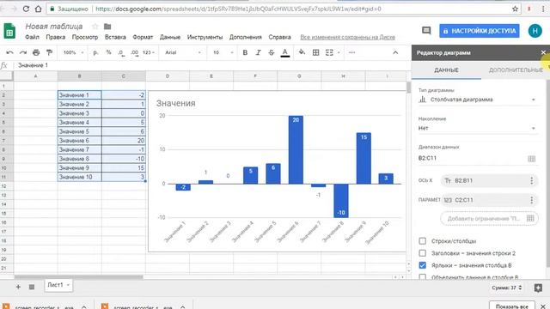
Task: Select cell containing Значение 6
Action: (80, 141)
